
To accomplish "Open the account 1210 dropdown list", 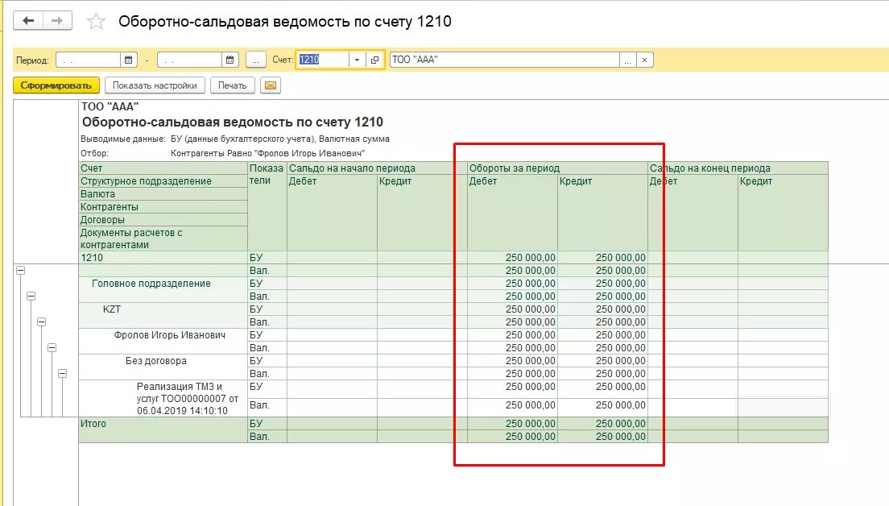I will (357, 60).
